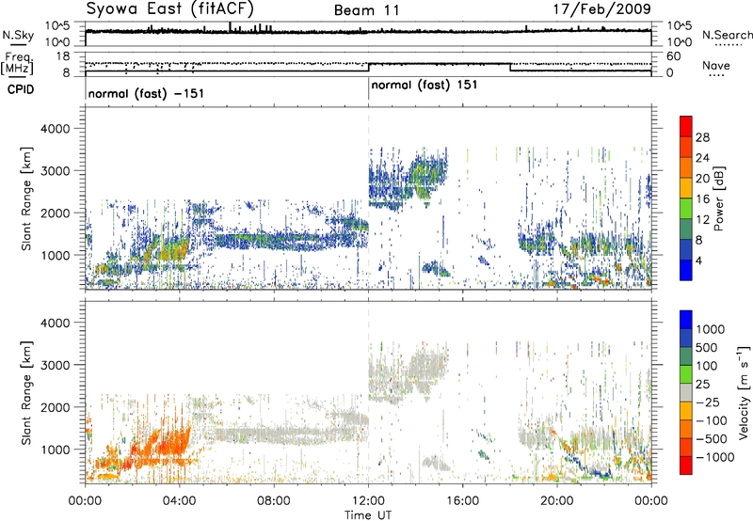Pick the gray -25 to 25 Velocity segment
This screenshot has height=521, width=753.
(686, 392)
